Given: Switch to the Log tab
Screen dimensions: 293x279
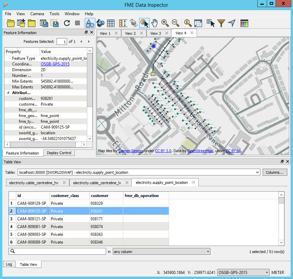Looking at the screenshot, I should (x=9, y=264).
